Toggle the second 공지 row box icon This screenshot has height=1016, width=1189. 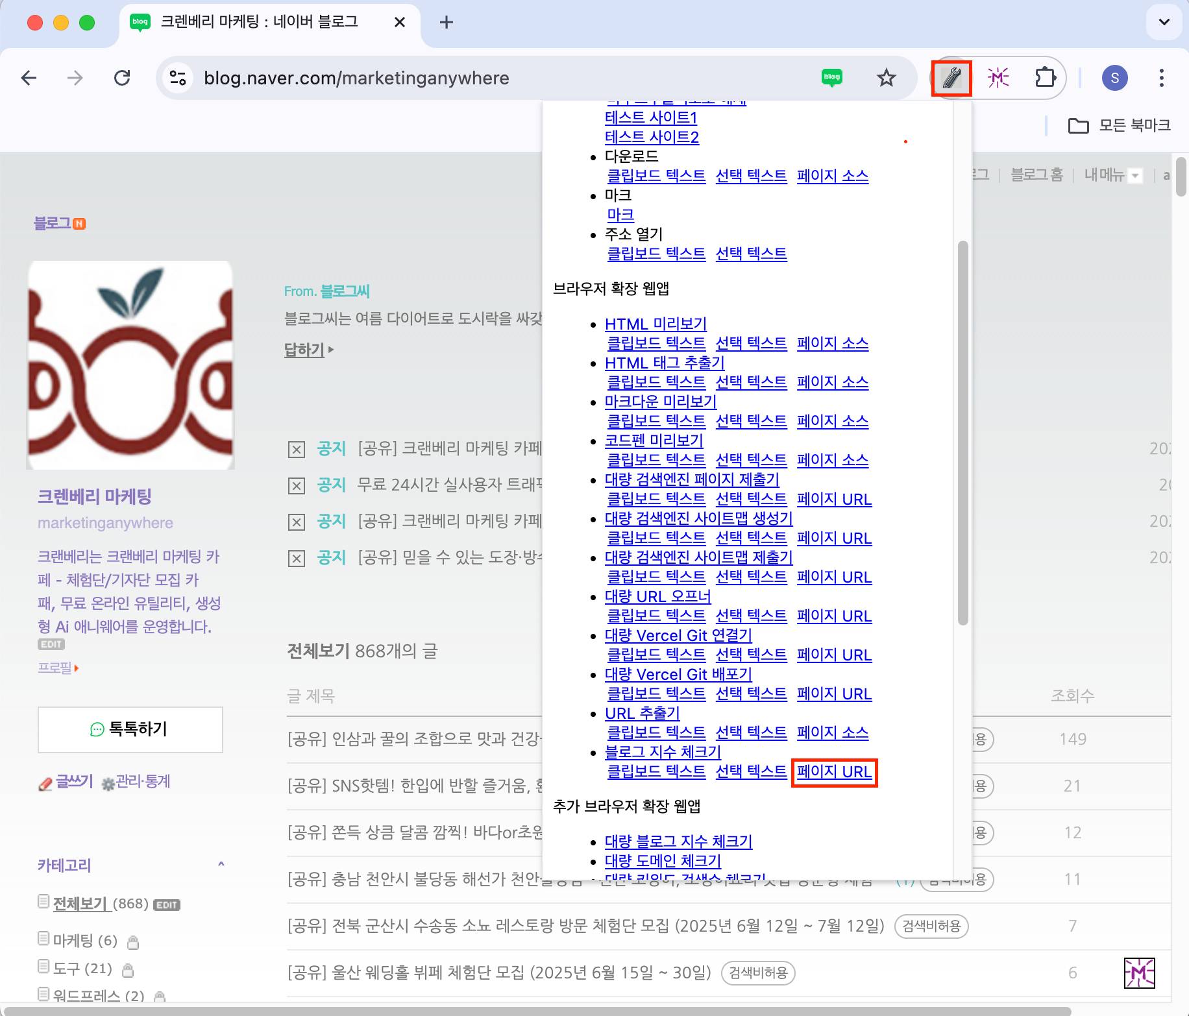pyautogui.click(x=297, y=486)
